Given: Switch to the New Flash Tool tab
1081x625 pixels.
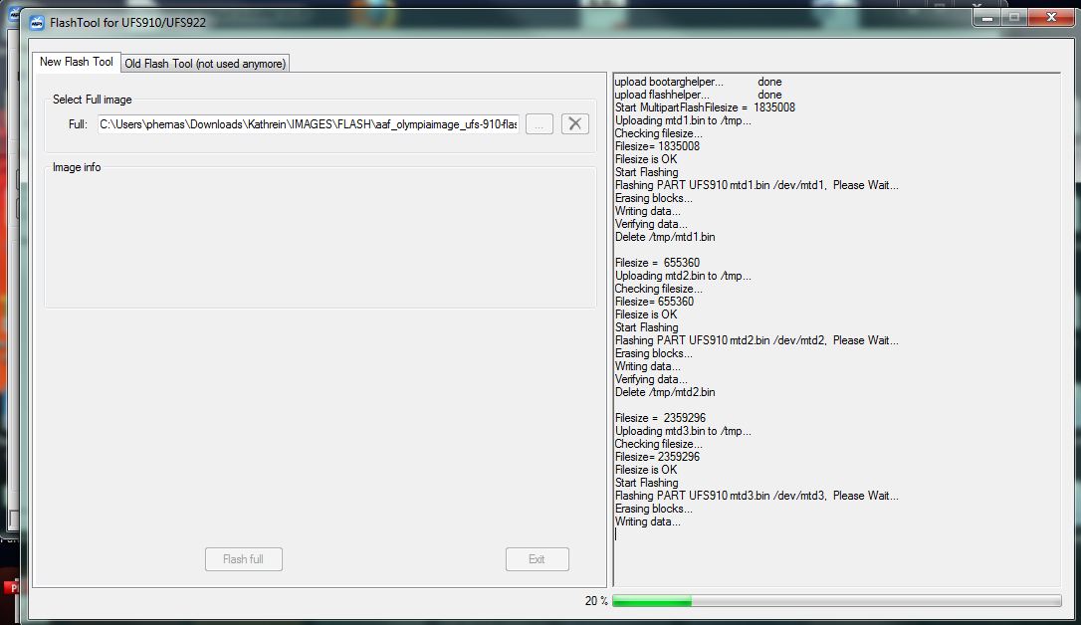Looking at the screenshot, I should 77,62.
